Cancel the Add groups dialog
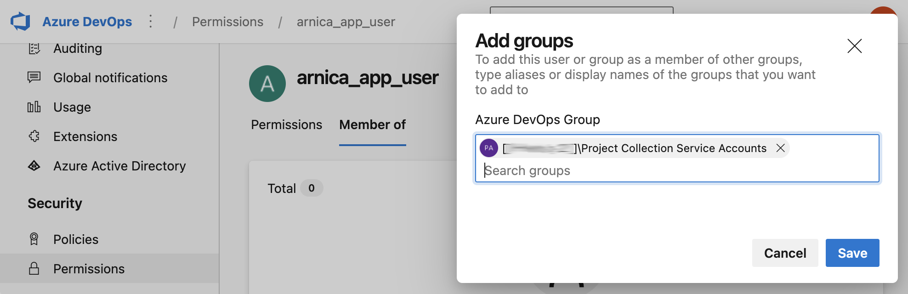The image size is (908, 294). [785, 253]
